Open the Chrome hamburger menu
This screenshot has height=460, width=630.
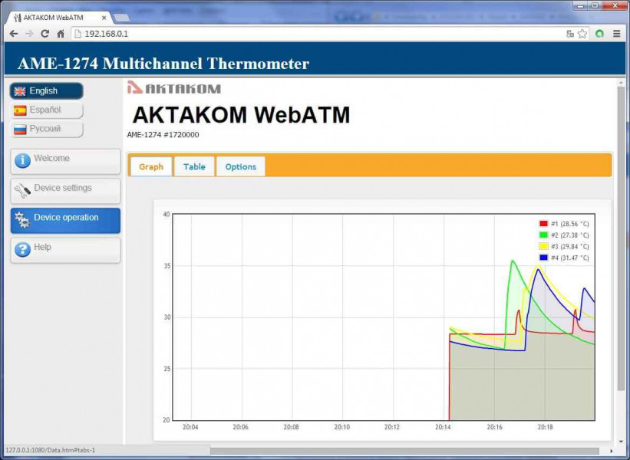pos(617,34)
